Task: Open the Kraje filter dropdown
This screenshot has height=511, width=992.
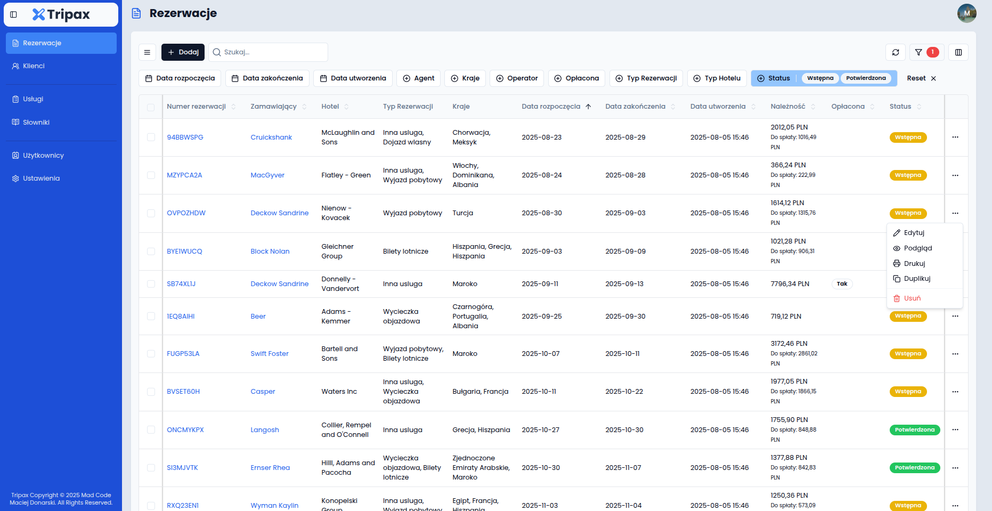Action: coord(465,78)
